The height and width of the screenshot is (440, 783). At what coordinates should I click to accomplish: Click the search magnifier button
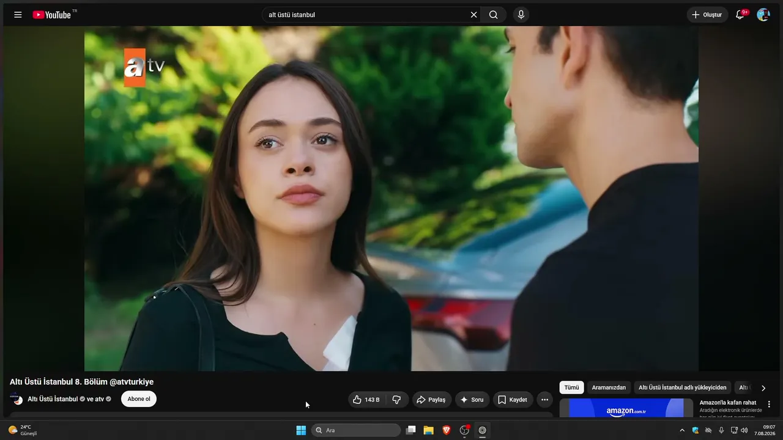click(x=494, y=15)
